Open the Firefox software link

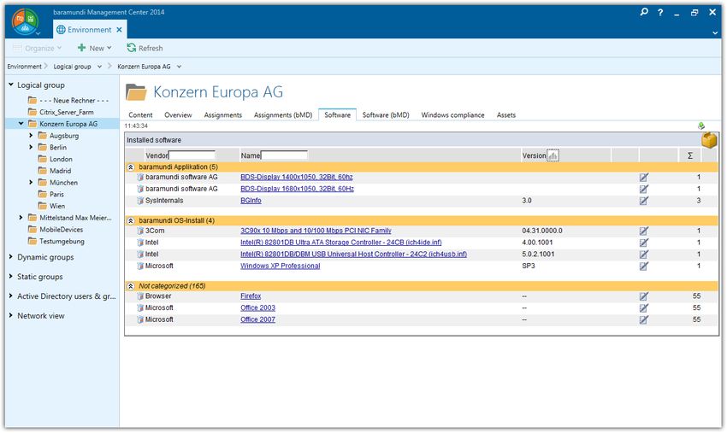click(251, 295)
